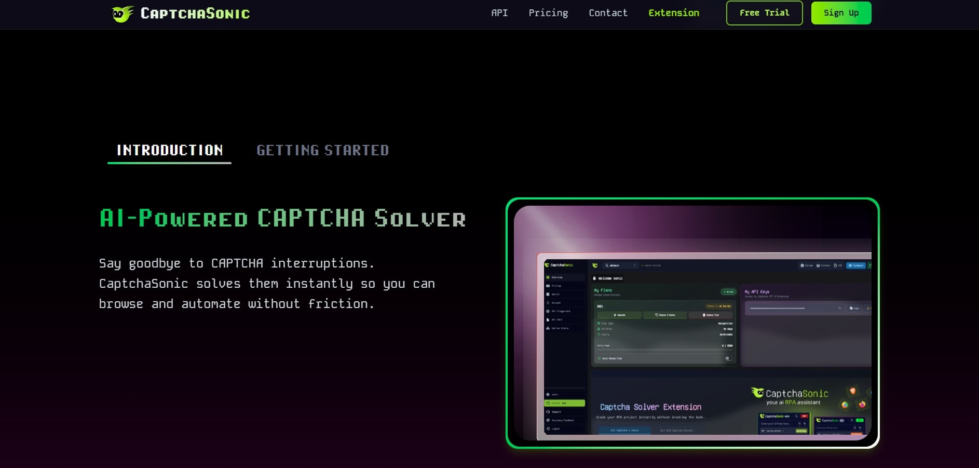Click the green Sign Up button
979x468 pixels.
(x=841, y=13)
